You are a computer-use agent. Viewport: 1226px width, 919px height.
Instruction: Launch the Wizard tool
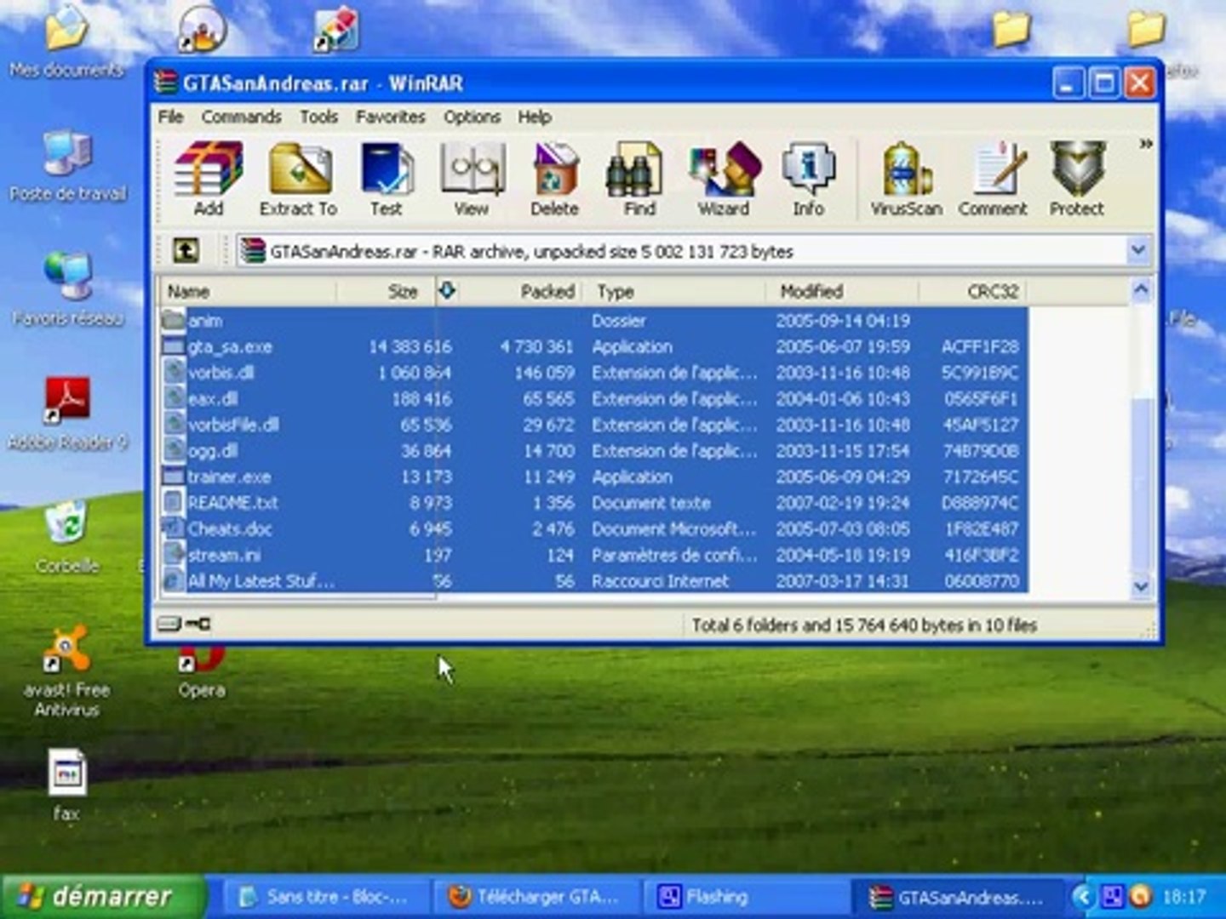point(724,178)
